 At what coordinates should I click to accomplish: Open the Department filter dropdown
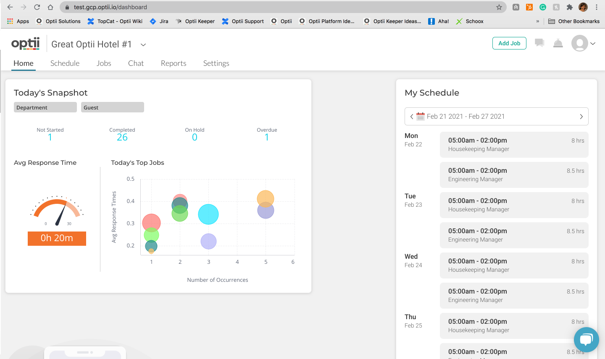[45, 107]
